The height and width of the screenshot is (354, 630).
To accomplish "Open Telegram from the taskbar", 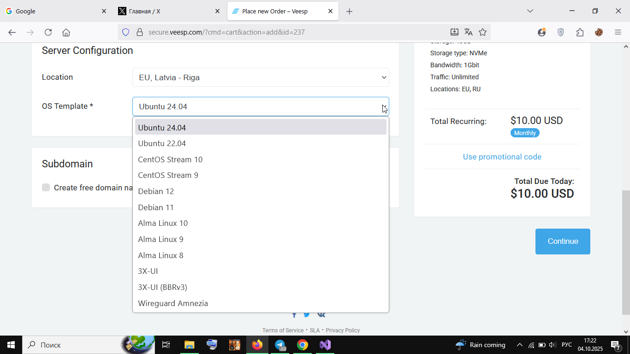I will click(x=280, y=345).
